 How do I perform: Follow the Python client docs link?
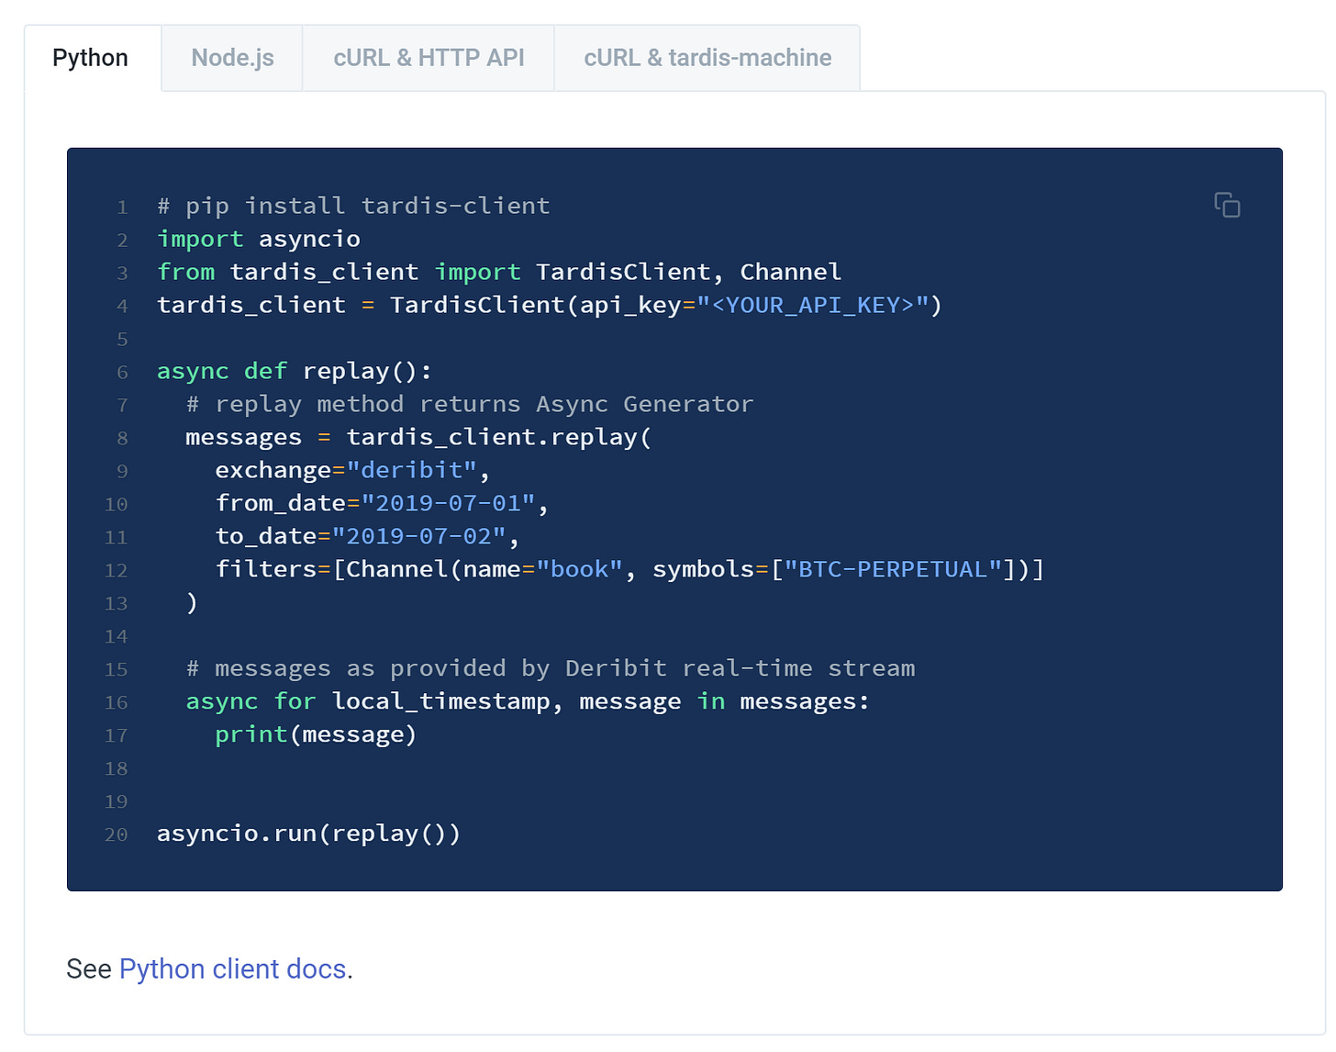pos(232,968)
